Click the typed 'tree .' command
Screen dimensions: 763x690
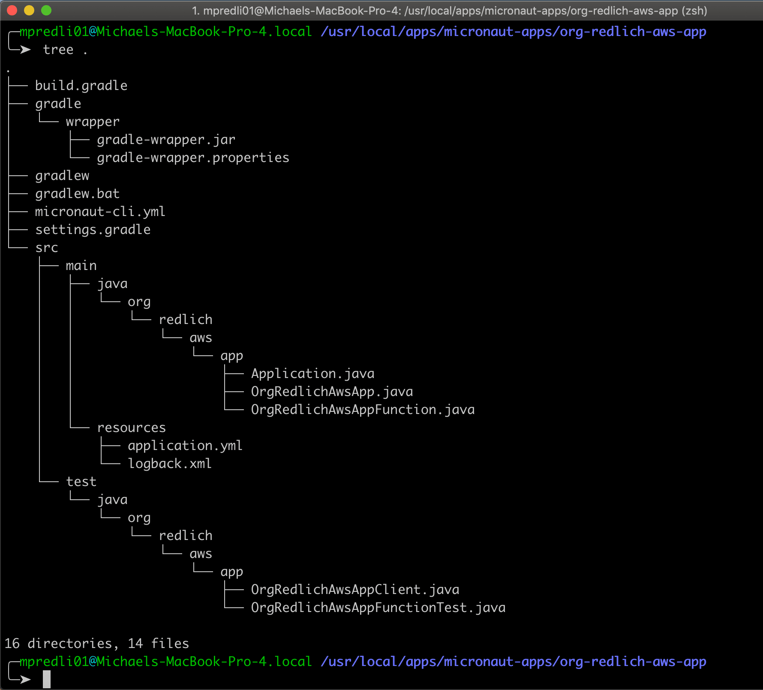(x=65, y=50)
